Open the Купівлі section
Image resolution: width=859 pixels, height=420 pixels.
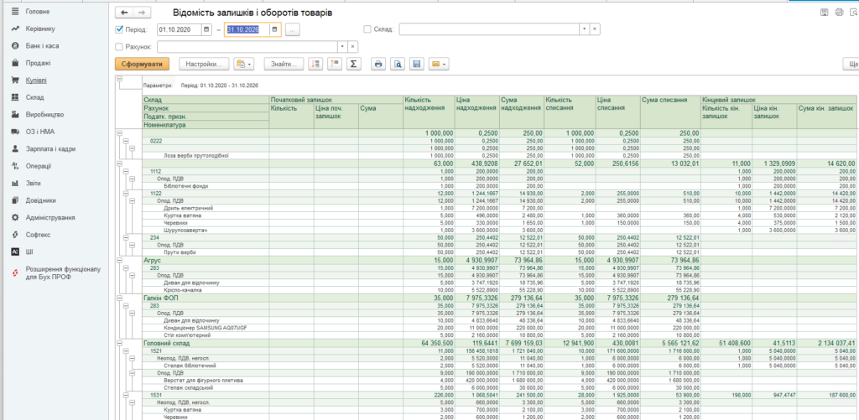tap(35, 80)
